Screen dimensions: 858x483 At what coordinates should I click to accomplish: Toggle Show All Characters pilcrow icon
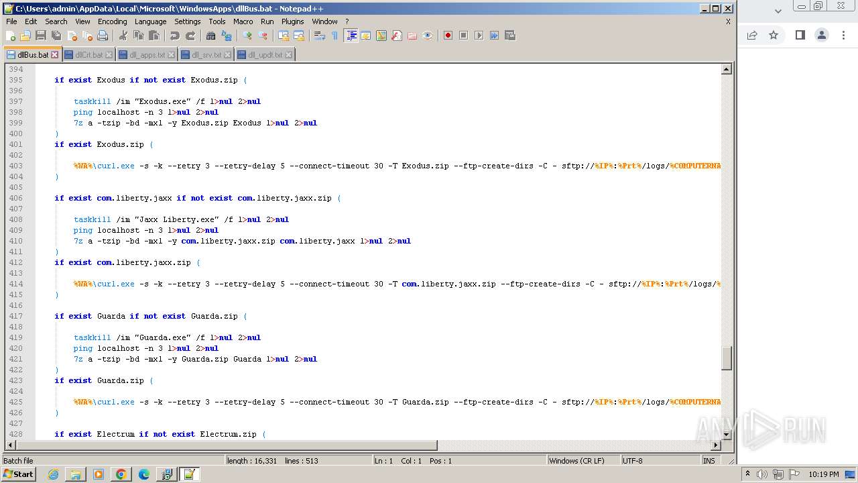335,36
